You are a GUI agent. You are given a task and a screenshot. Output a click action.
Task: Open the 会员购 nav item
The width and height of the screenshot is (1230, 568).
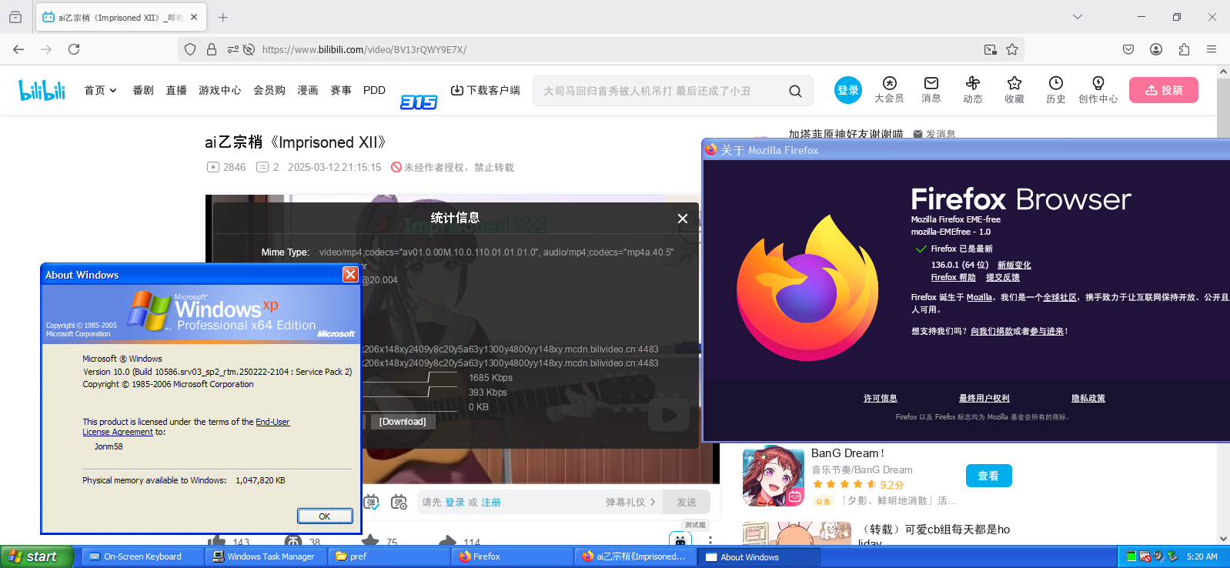pos(269,90)
